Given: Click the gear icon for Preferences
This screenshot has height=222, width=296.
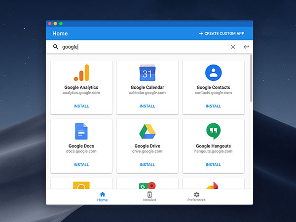Looking at the screenshot, I should coord(196,194).
